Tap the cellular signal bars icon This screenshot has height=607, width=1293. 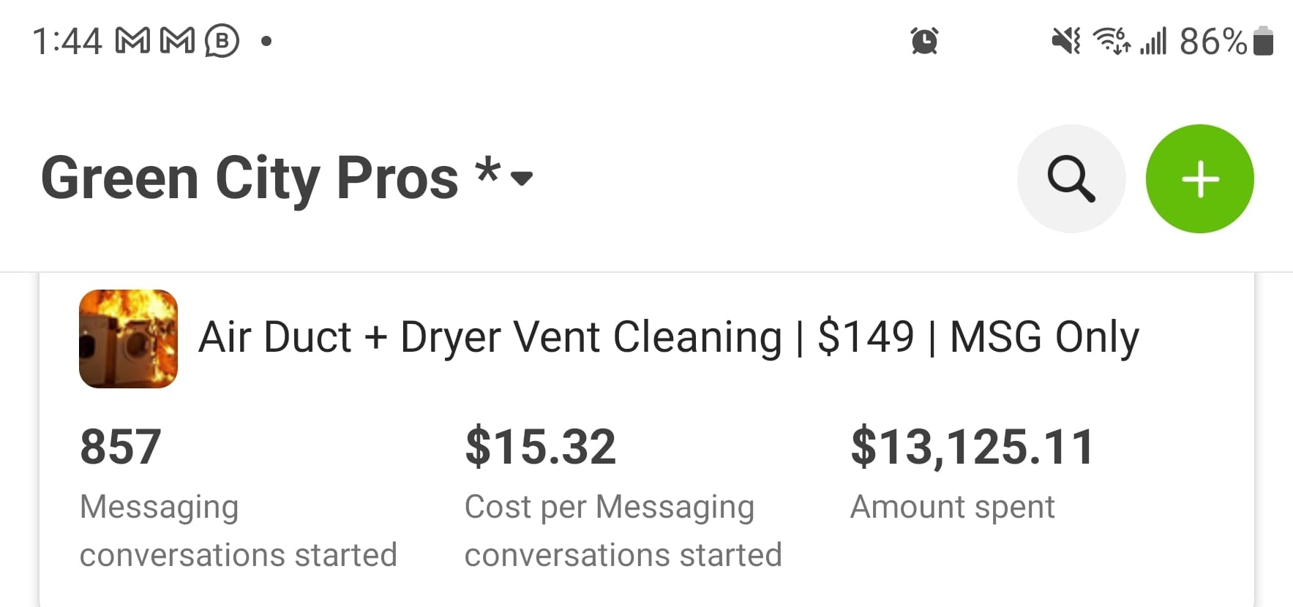point(1153,41)
